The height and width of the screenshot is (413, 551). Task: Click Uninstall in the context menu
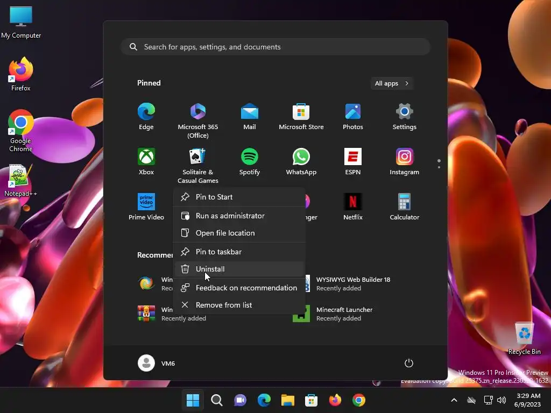[x=239, y=269]
